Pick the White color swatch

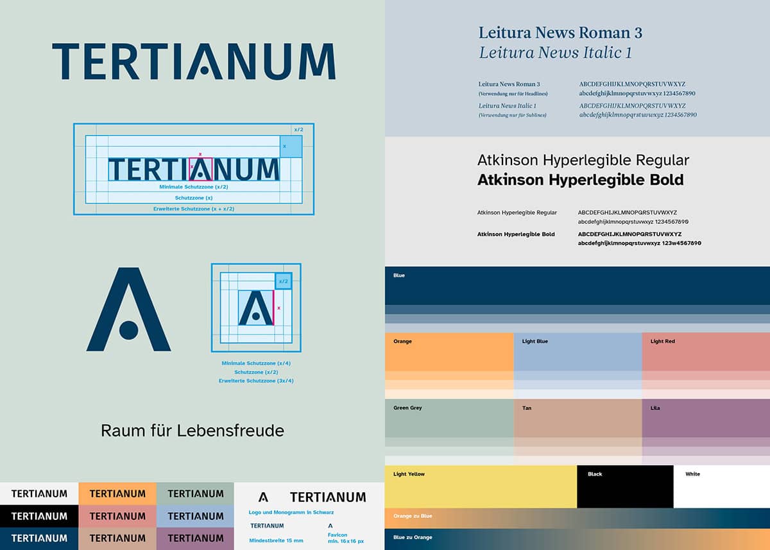[722, 486]
